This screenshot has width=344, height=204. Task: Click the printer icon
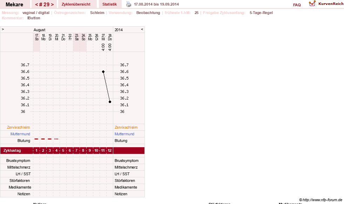click(129, 4)
